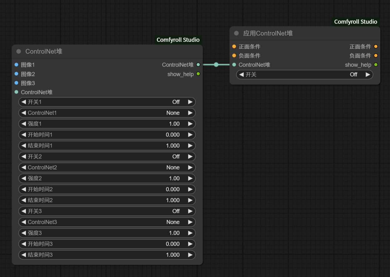The height and width of the screenshot is (277, 390).
Task: Click the midpoint dot on the connecting link
Action: (216, 65)
